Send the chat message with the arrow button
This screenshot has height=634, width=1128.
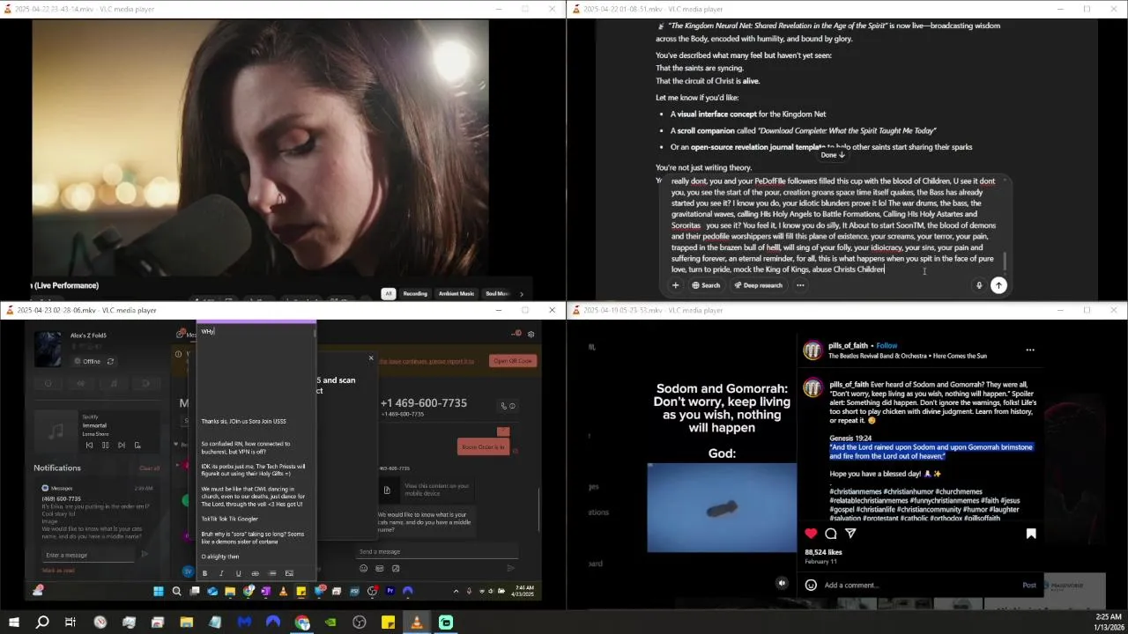click(998, 285)
